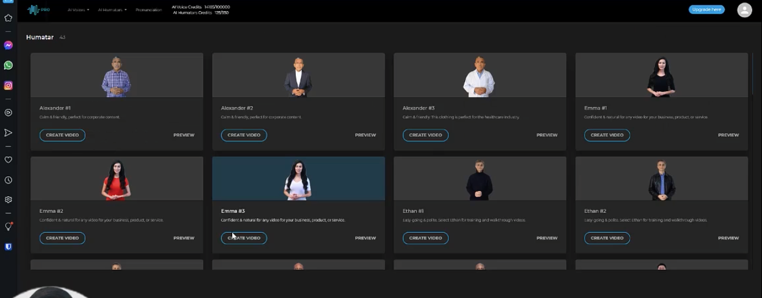Select Alexander #2 suit thumbnail

[x=298, y=76]
